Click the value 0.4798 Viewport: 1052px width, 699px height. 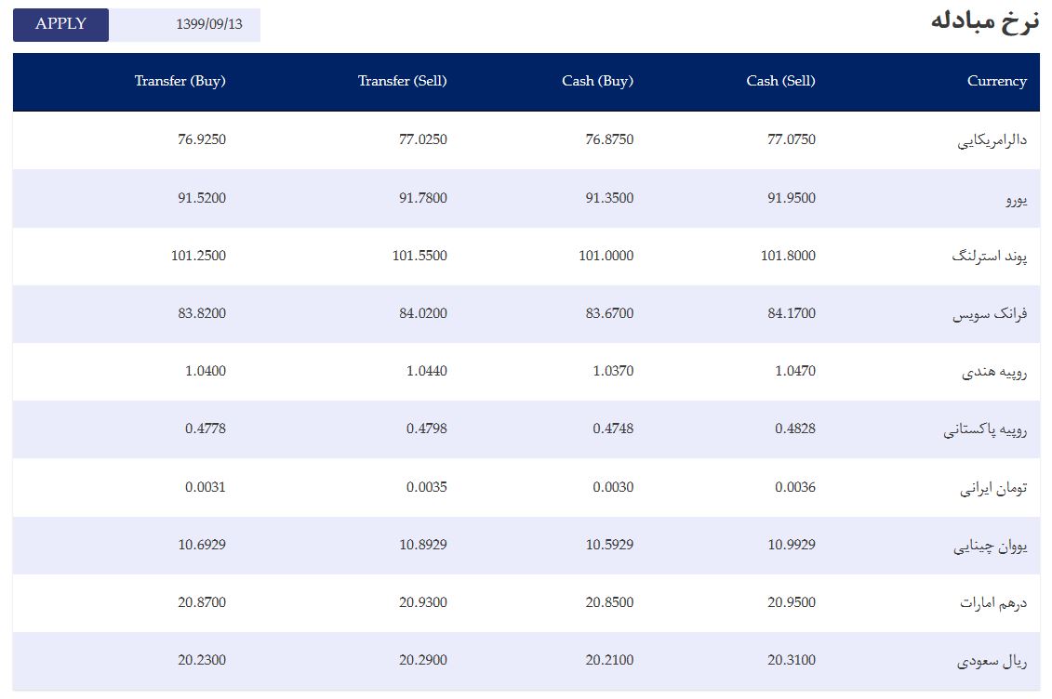(427, 429)
